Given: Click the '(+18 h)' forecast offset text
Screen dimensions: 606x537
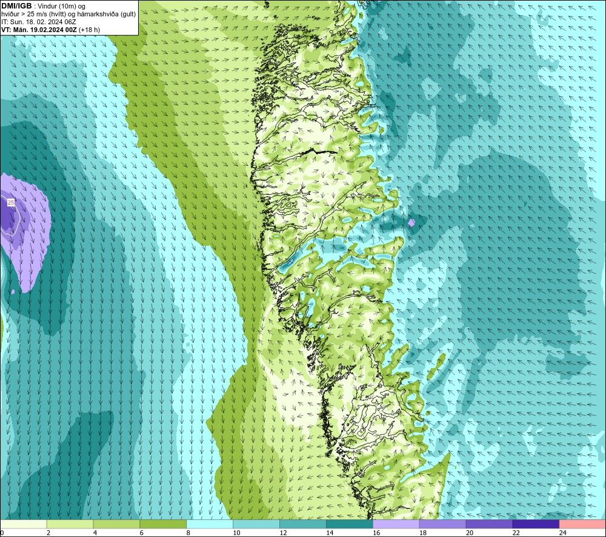Looking at the screenshot, I should (89, 30).
